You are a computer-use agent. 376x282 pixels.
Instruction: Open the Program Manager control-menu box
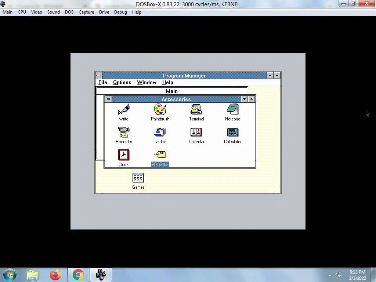[98, 76]
